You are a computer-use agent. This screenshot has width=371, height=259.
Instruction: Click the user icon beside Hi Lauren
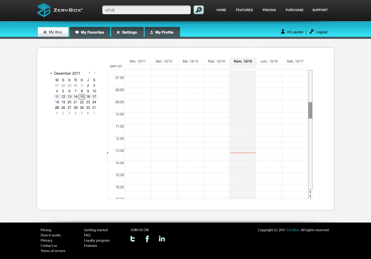(x=283, y=32)
